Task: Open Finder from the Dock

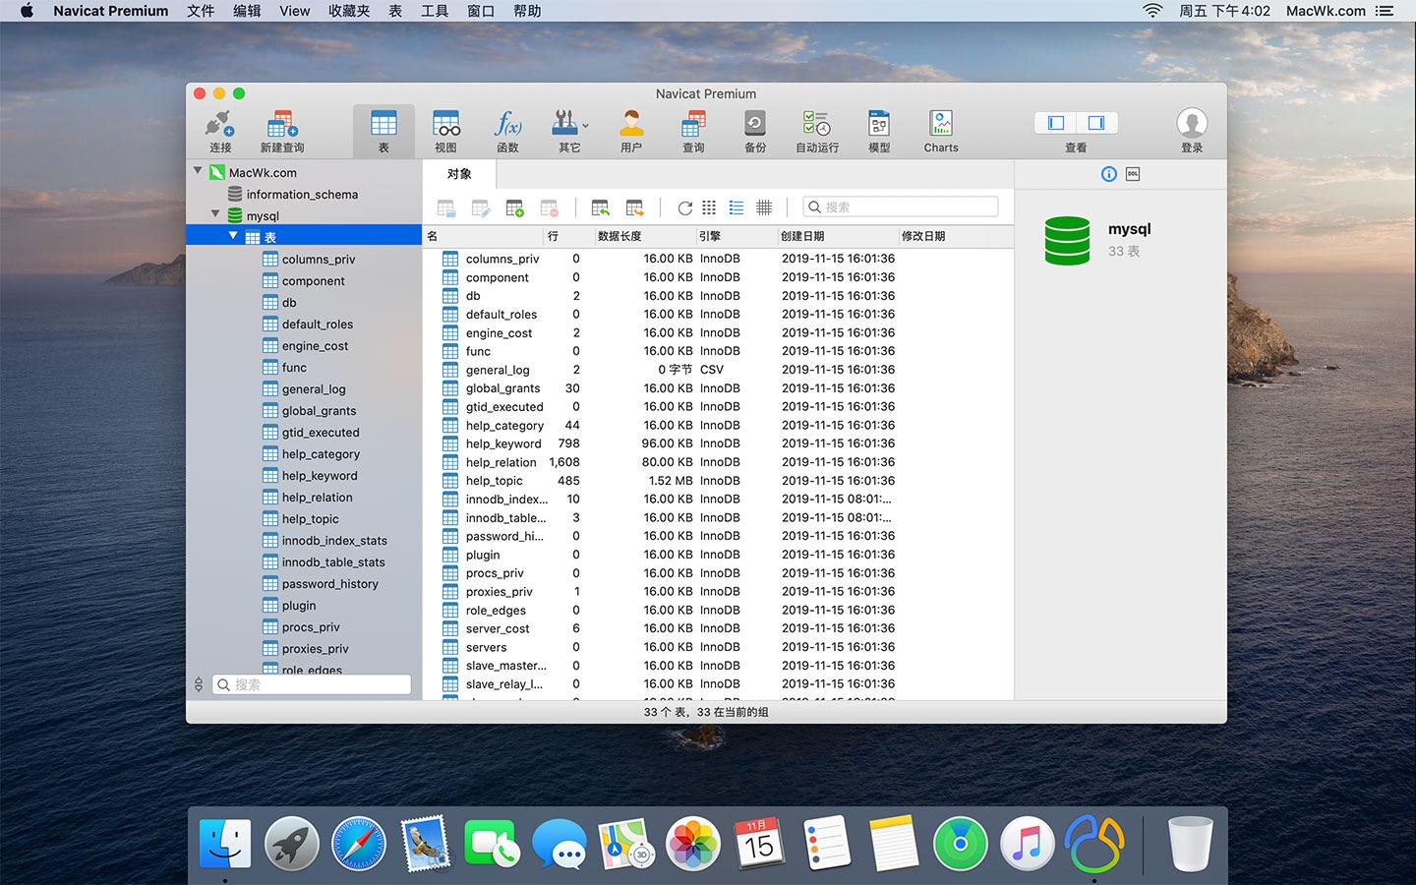Action: click(225, 844)
